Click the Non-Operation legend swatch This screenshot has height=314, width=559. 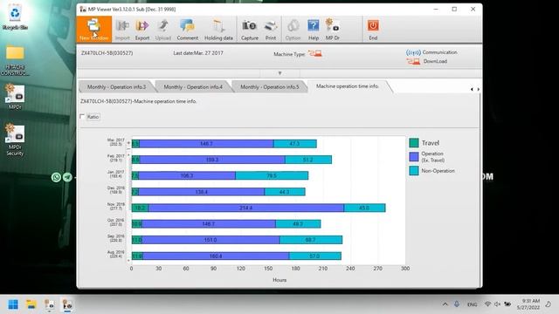[x=414, y=171]
